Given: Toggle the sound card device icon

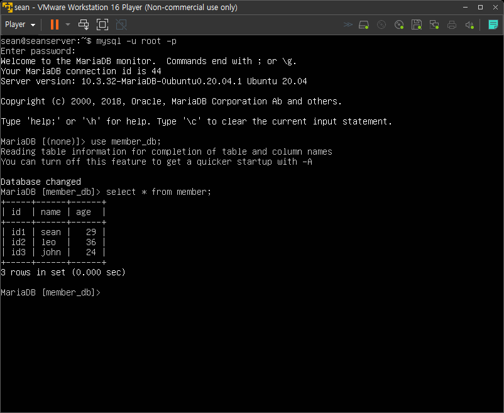Looking at the screenshot, I should click(469, 25).
